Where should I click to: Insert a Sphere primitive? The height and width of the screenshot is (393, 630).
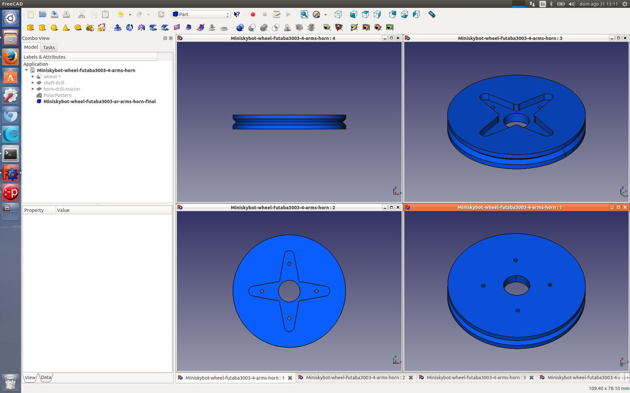click(x=54, y=28)
